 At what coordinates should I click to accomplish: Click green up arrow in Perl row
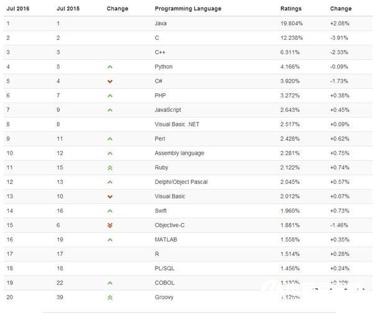click(x=109, y=139)
